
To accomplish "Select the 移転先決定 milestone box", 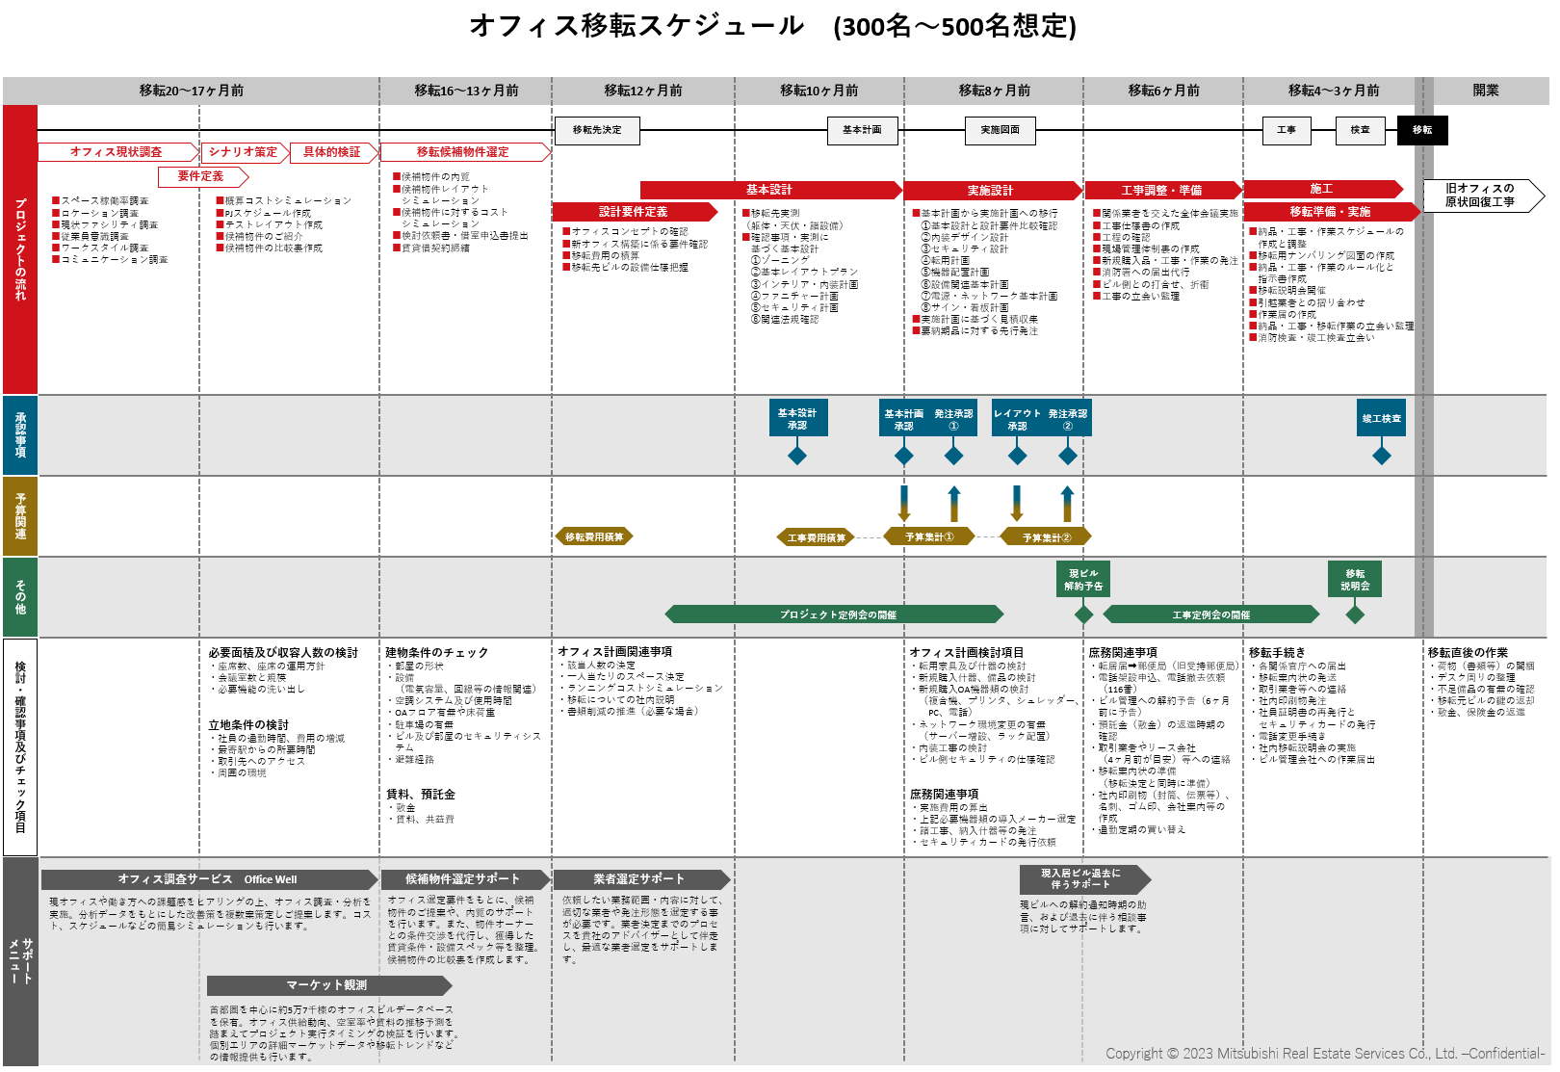I will [597, 130].
